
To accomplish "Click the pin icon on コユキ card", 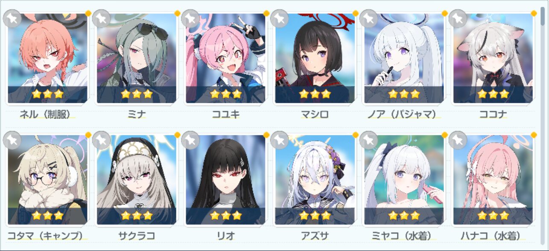I will (190, 19).
